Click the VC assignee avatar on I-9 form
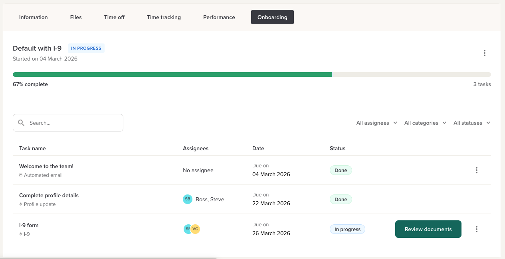The height and width of the screenshot is (259, 505). click(x=195, y=229)
